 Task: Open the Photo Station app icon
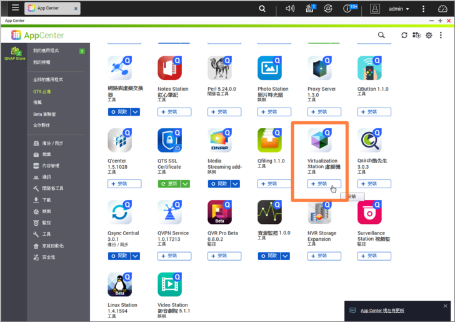click(269, 68)
